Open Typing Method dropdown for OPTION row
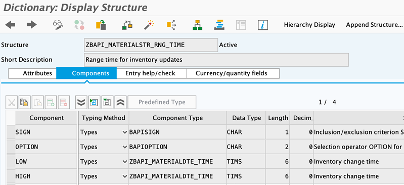 tap(125, 147)
